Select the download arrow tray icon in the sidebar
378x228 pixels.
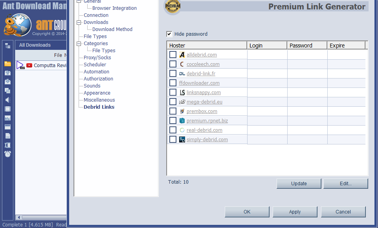click(8, 82)
